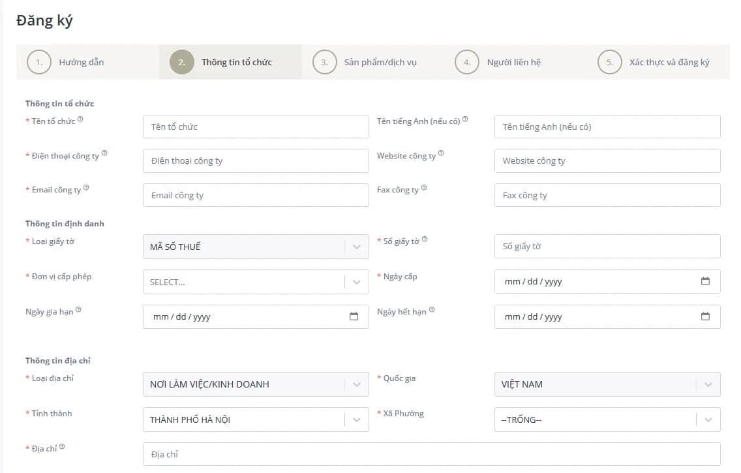741x473 pixels.
Task: Expand Loại giấy tờ dropdown showing MÃ SỐ THUẾ
Action: tap(256, 247)
